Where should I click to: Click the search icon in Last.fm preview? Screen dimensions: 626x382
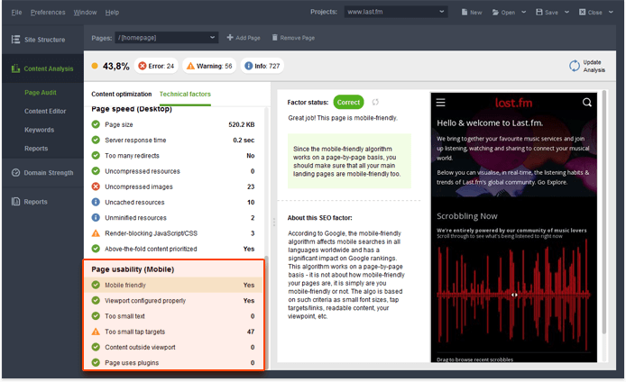pyautogui.click(x=587, y=103)
